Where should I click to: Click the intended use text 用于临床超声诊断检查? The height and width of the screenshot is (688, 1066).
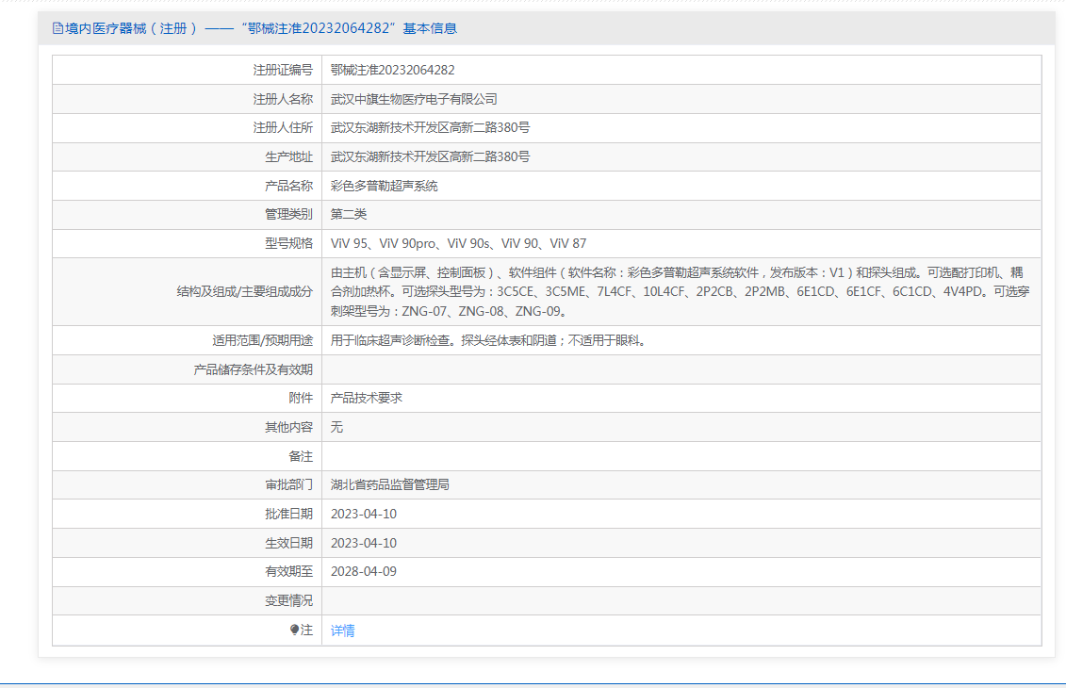pos(487,340)
